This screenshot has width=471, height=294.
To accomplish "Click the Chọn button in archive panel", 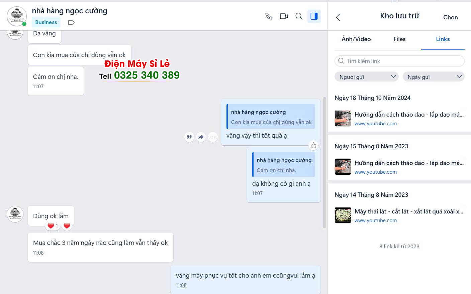I will click(450, 17).
